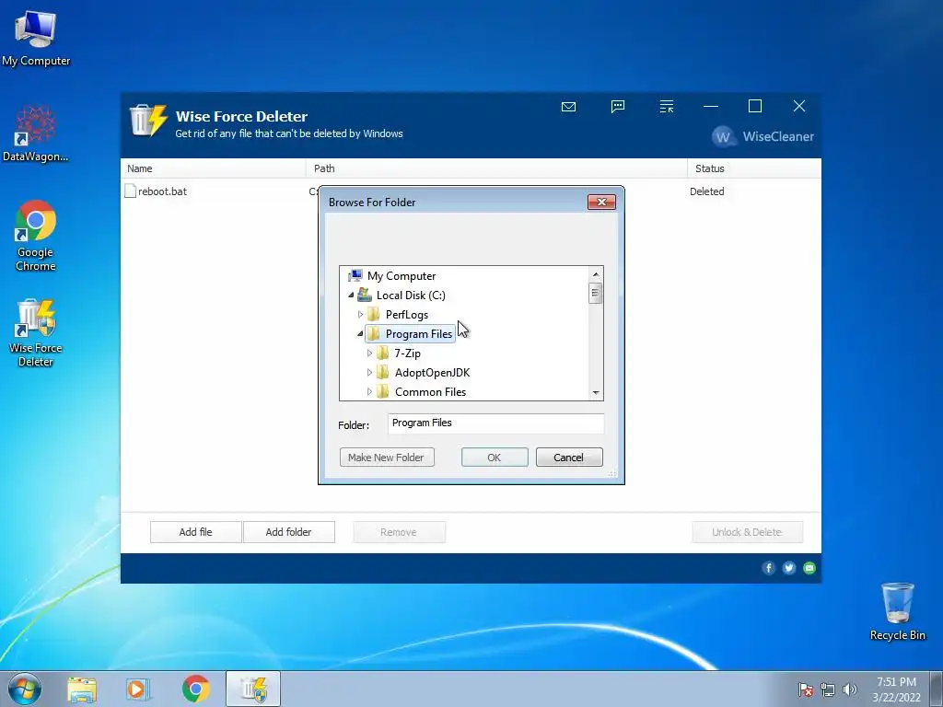Click the My Computer icon in folder tree
943x707 pixels.
[355, 276]
